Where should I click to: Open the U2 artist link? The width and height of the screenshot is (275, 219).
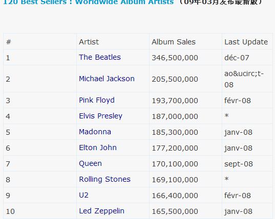83,195
